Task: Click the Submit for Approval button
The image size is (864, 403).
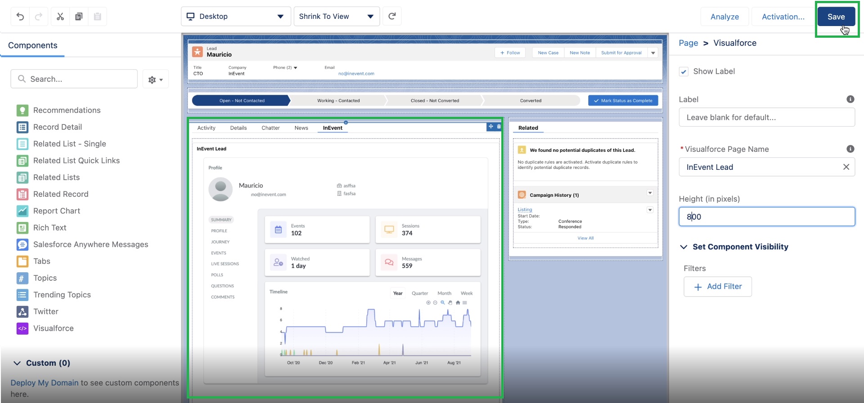Action: [621, 53]
